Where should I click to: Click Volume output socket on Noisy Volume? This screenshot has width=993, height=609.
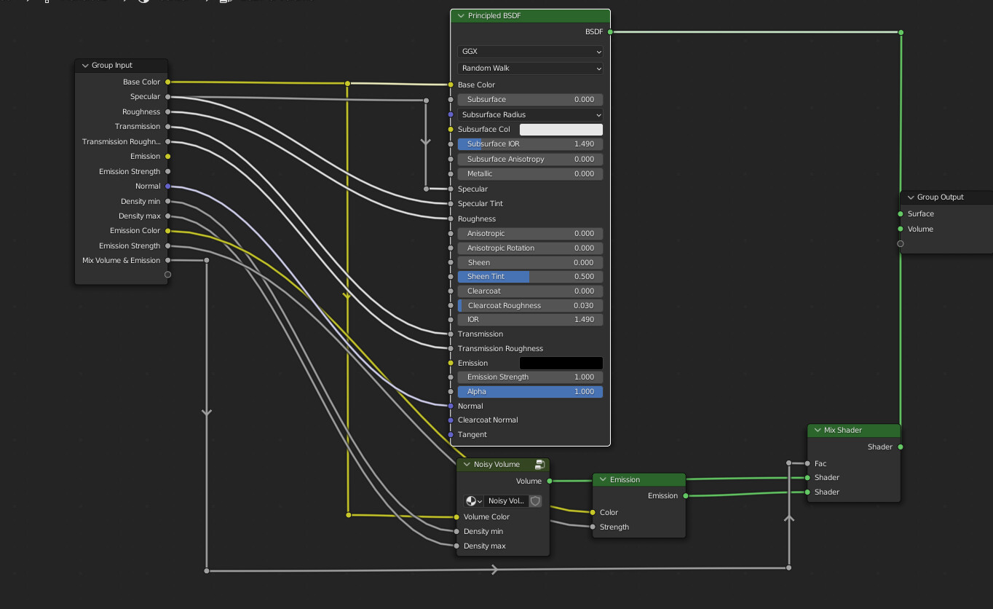pyautogui.click(x=550, y=482)
